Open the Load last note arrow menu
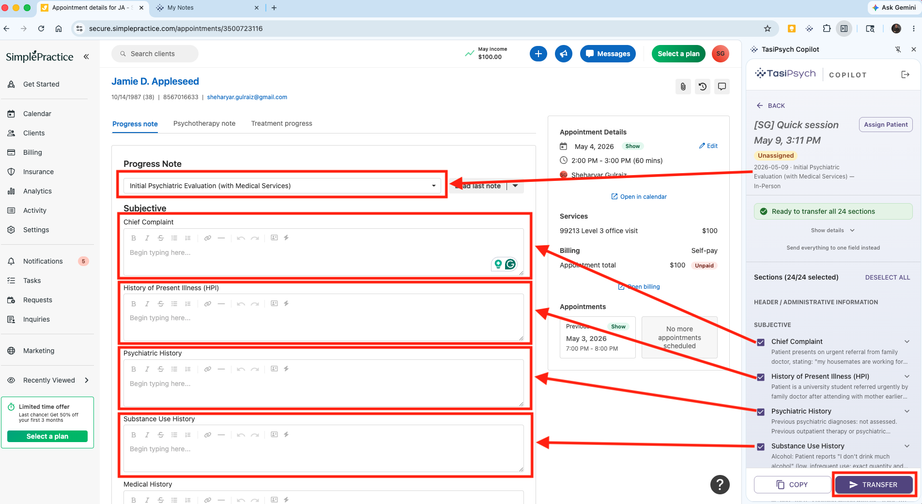Viewport: 922px width, 504px height. [x=515, y=186]
